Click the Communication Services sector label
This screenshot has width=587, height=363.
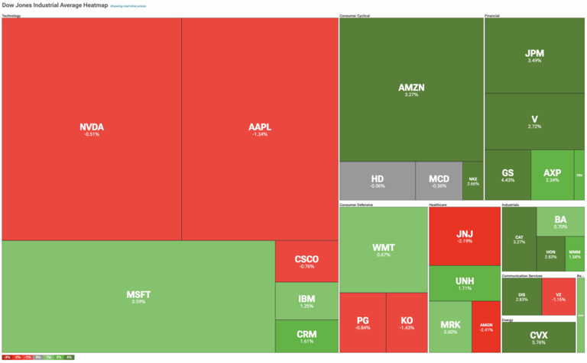[x=523, y=275]
